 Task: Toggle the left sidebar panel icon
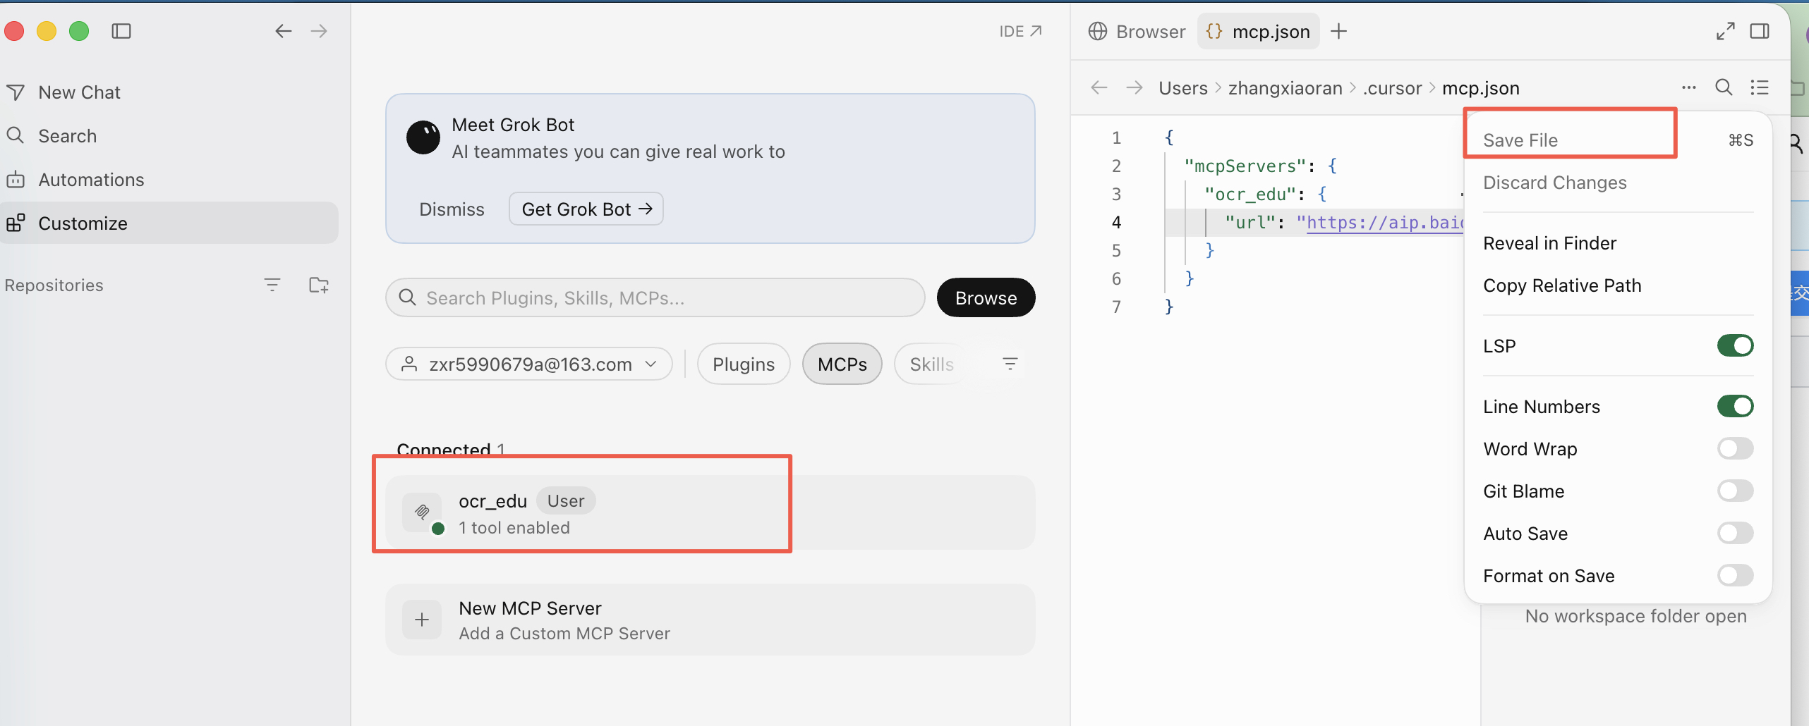click(x=121, y=31)
